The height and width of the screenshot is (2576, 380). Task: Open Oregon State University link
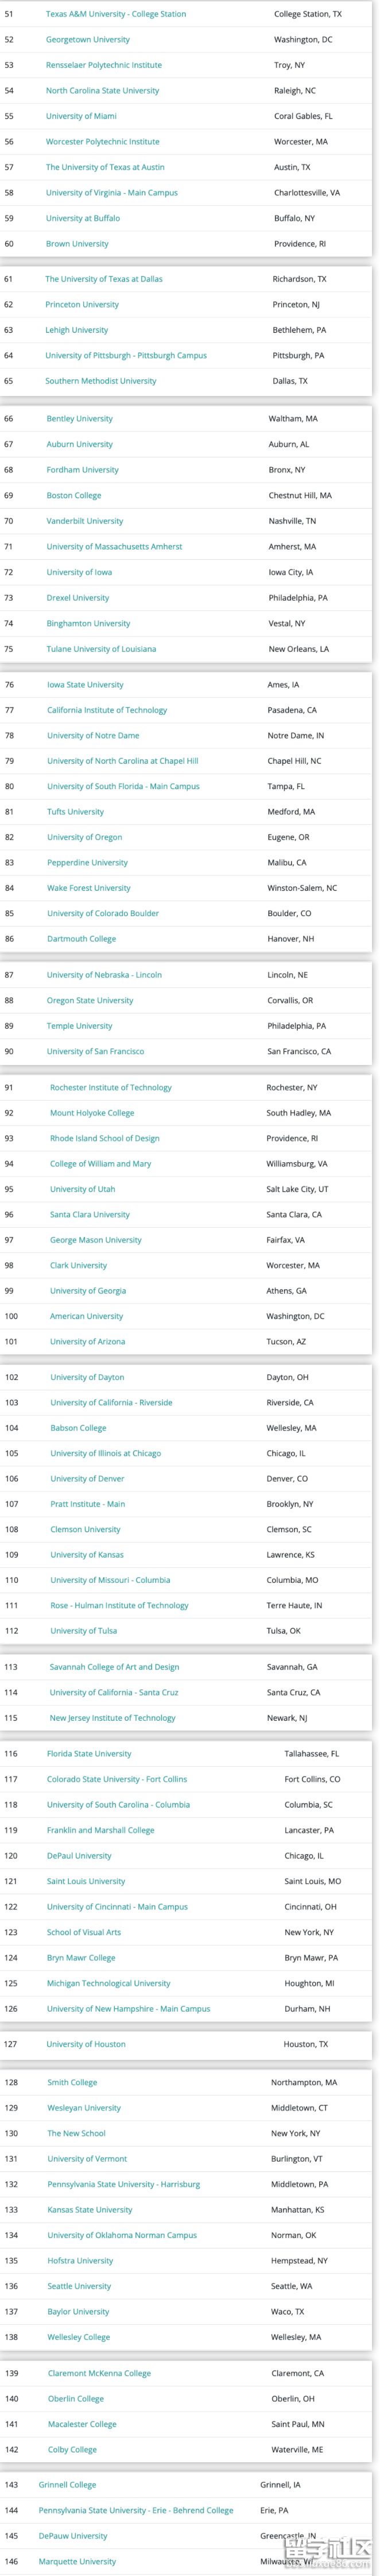(x=90, y=1001)
